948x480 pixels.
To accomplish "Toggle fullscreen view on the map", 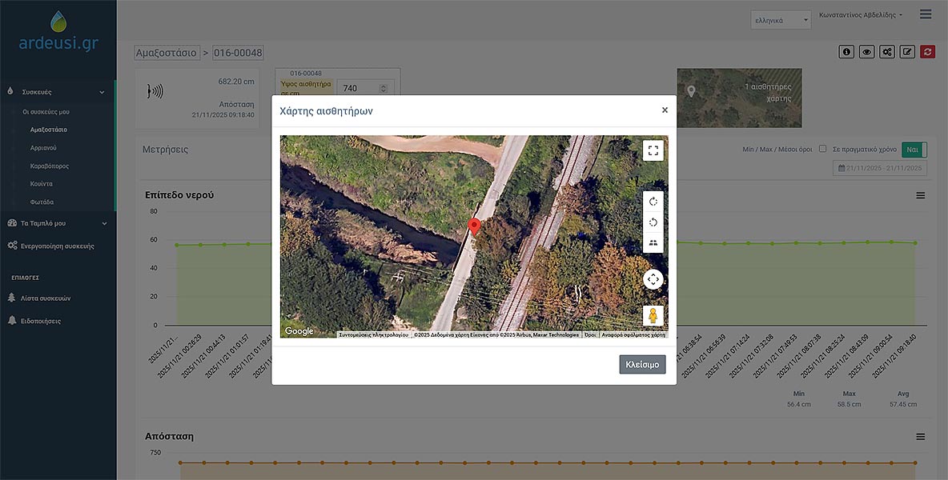I will pos(653,150).
